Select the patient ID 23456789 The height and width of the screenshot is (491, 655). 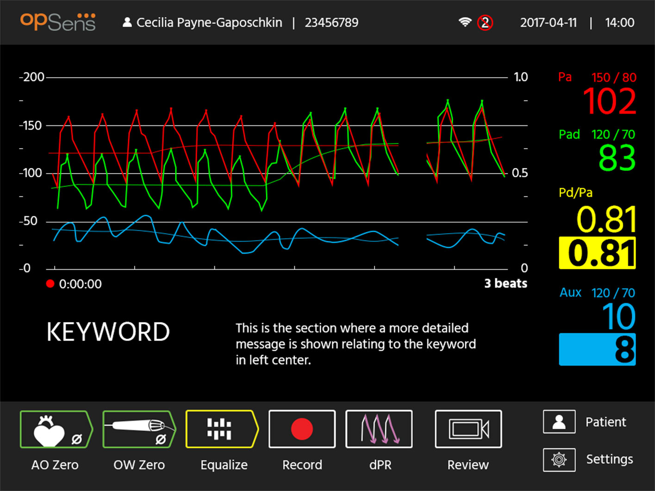(331, 23)
